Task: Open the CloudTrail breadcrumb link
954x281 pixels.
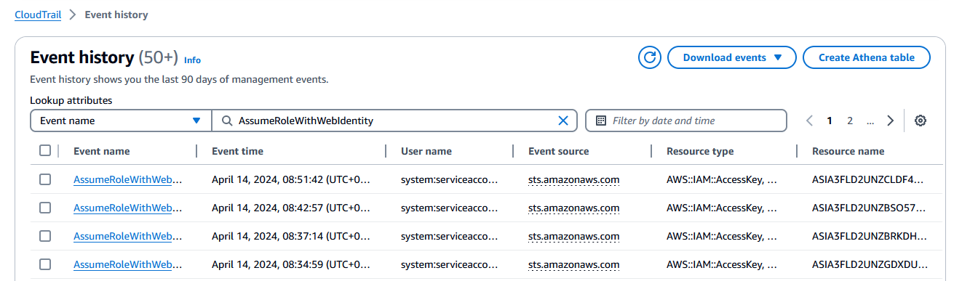Action: click(x=38, y=15)
